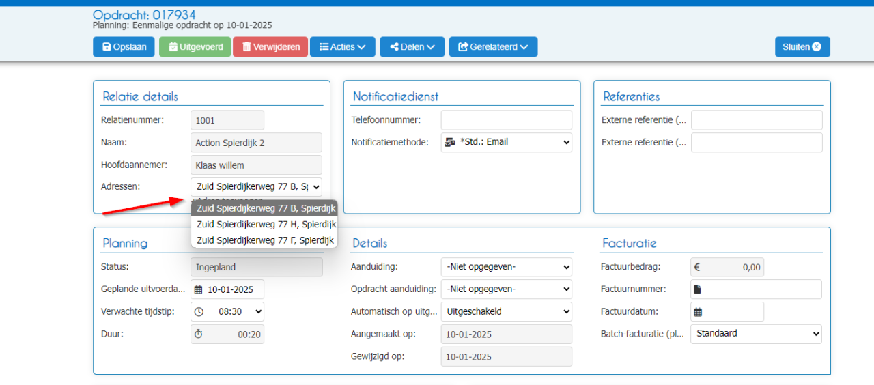Click the truck icon in Notificatiemethode
Viewport: 874px width, 385px height.
[x=451, y=142]
